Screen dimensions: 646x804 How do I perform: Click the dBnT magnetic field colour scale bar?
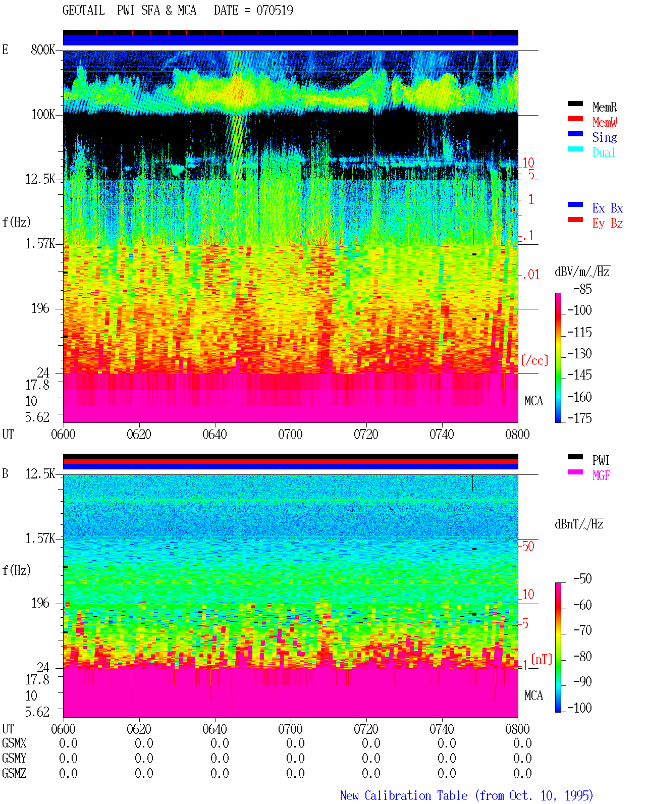click(558, 648)
